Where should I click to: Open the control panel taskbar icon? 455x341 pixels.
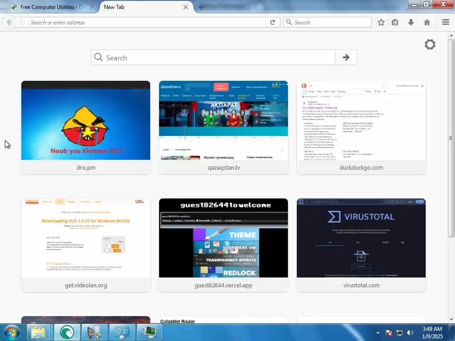(122, 332)
